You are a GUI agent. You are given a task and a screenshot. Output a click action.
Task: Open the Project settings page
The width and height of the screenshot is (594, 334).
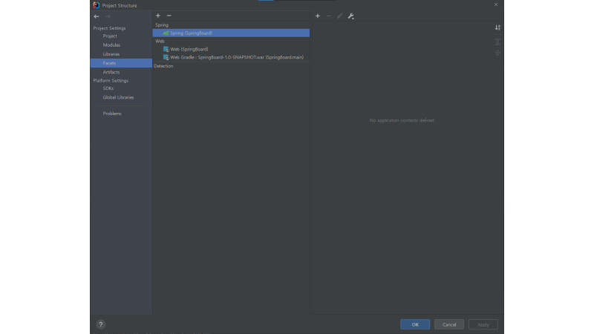coord(110,36)
